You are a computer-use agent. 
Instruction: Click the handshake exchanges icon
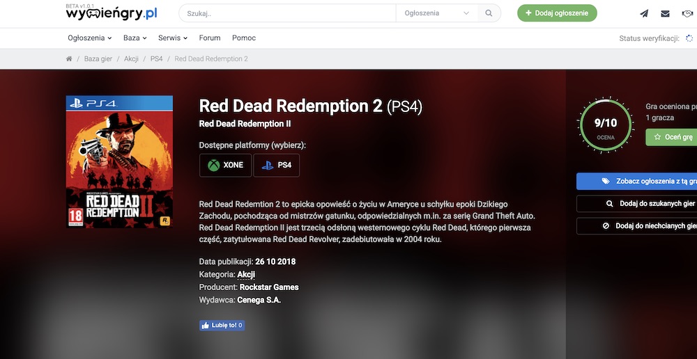[x=688, y=13]
